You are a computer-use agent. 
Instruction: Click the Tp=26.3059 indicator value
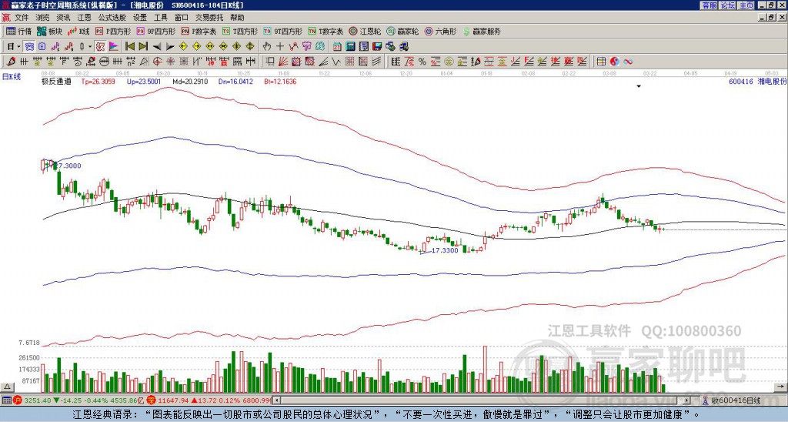pyautogui.click(x=98, y=81)
